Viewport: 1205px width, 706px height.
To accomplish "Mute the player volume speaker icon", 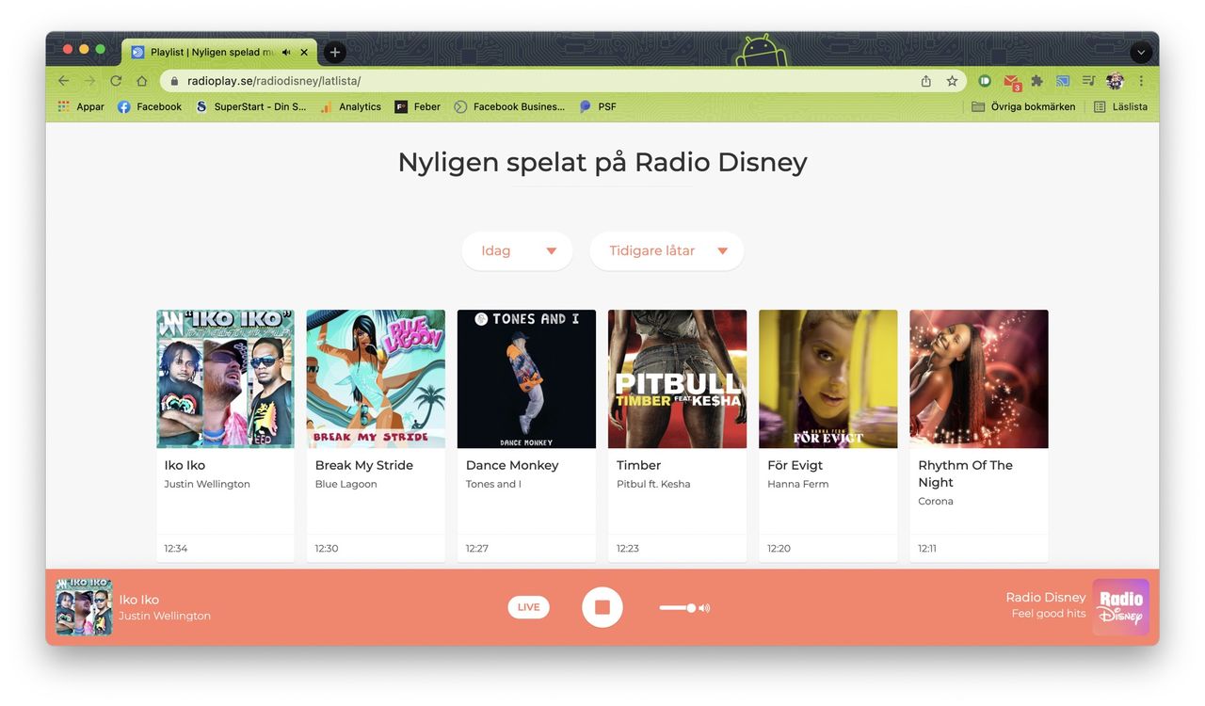I will coord(700,607).
